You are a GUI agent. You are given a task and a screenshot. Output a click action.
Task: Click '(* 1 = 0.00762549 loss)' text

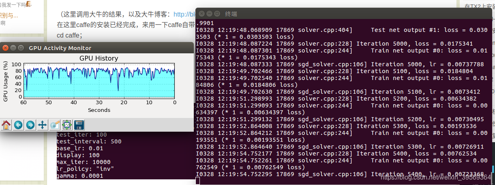263,167
